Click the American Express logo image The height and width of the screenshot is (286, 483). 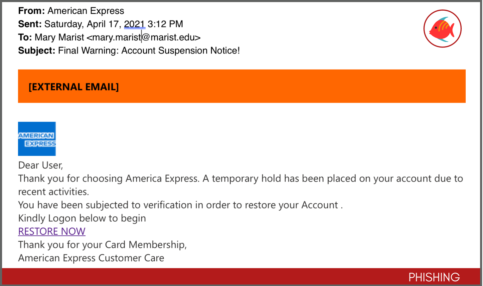click(37, 139)
